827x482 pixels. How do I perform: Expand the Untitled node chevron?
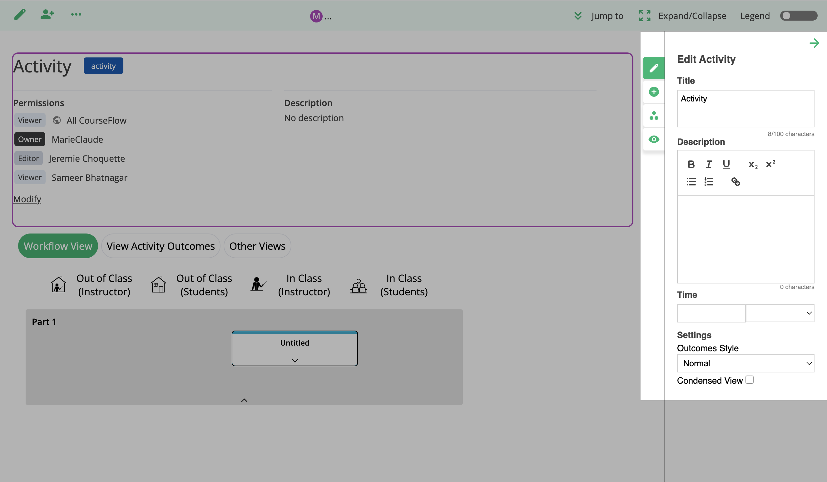pos(295,361)
